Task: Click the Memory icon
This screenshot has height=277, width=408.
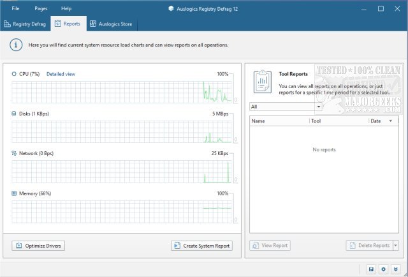Action: 14,193
